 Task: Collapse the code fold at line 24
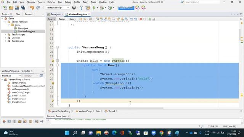[x=58, y=65]
